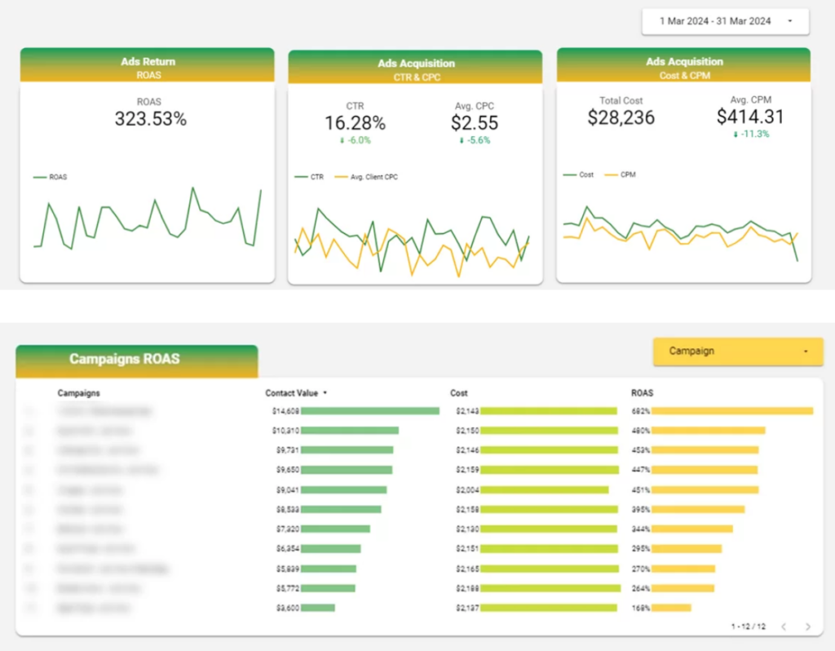Toggle the CTR series in CTR & CPC chart
This screenshot has height=651, width=835.
(307, 175)
